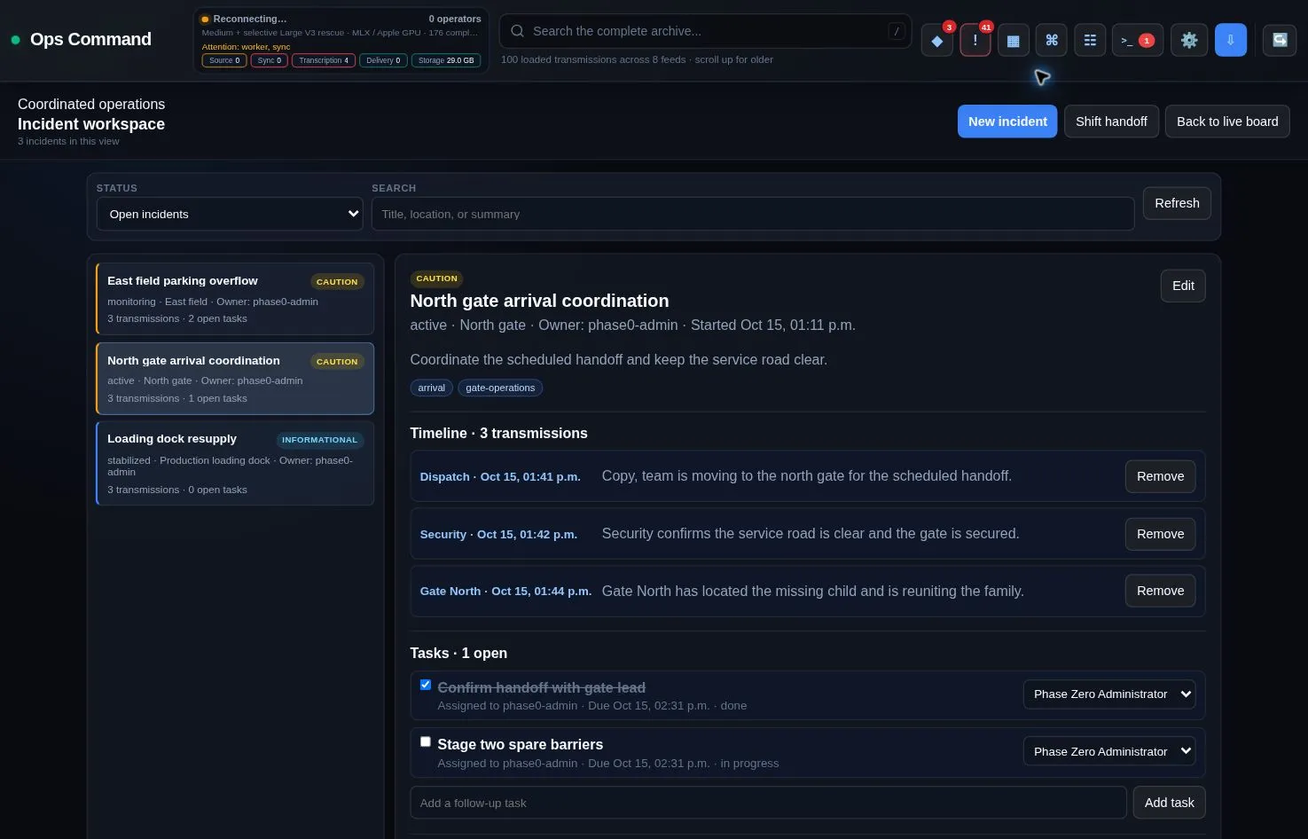
Task: Click the gate-operations tag
Action: [500, 388]
